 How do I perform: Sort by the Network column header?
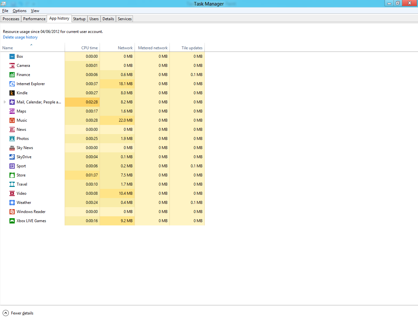tap(117, 48)
